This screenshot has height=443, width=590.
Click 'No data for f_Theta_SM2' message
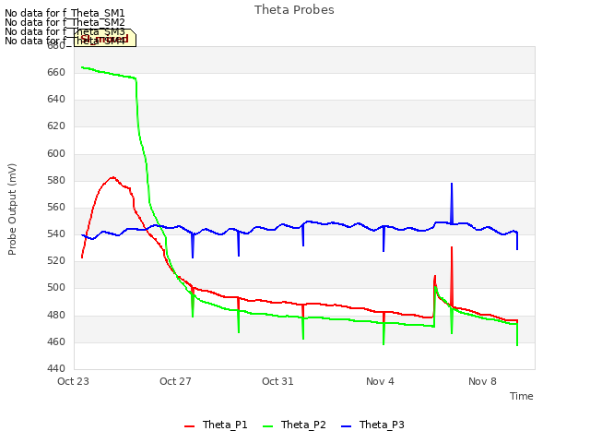point(65,22)
